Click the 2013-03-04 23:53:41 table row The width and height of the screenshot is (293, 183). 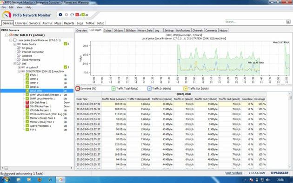[171, 124]
